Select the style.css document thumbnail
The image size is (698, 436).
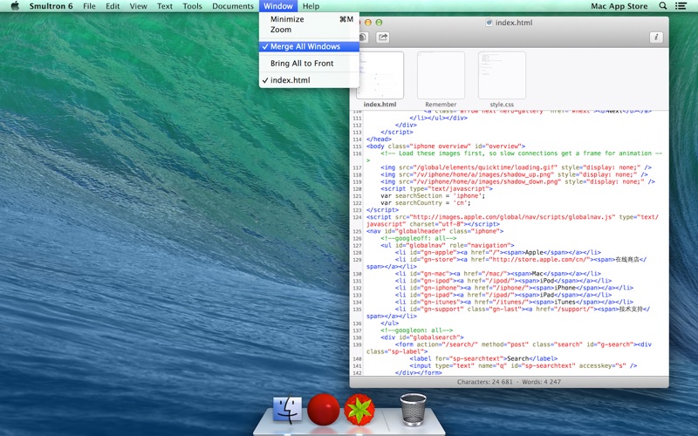coord(502,75)
